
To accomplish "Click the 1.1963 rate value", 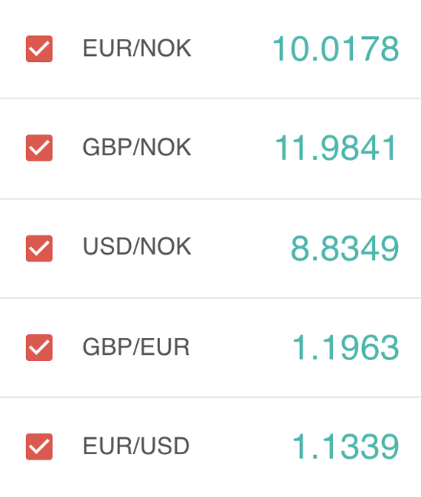I will click(x=345, y=348).
